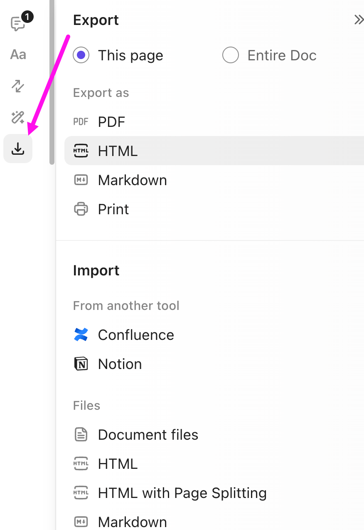364x530 pixels.
Task: Click the Markdown icon in Export as
Action: 81,180
